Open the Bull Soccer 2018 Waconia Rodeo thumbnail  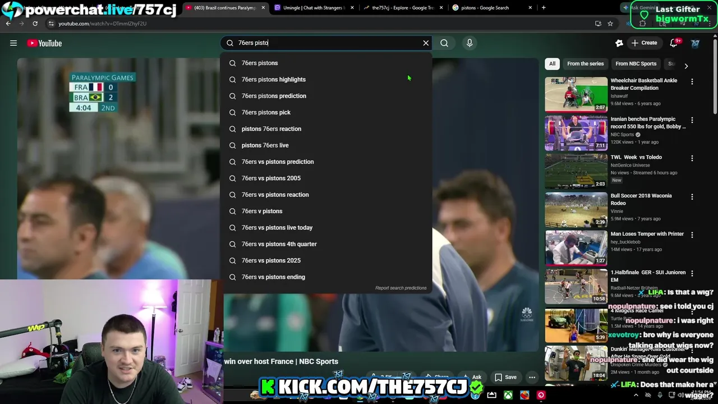[x=576, y=209]
